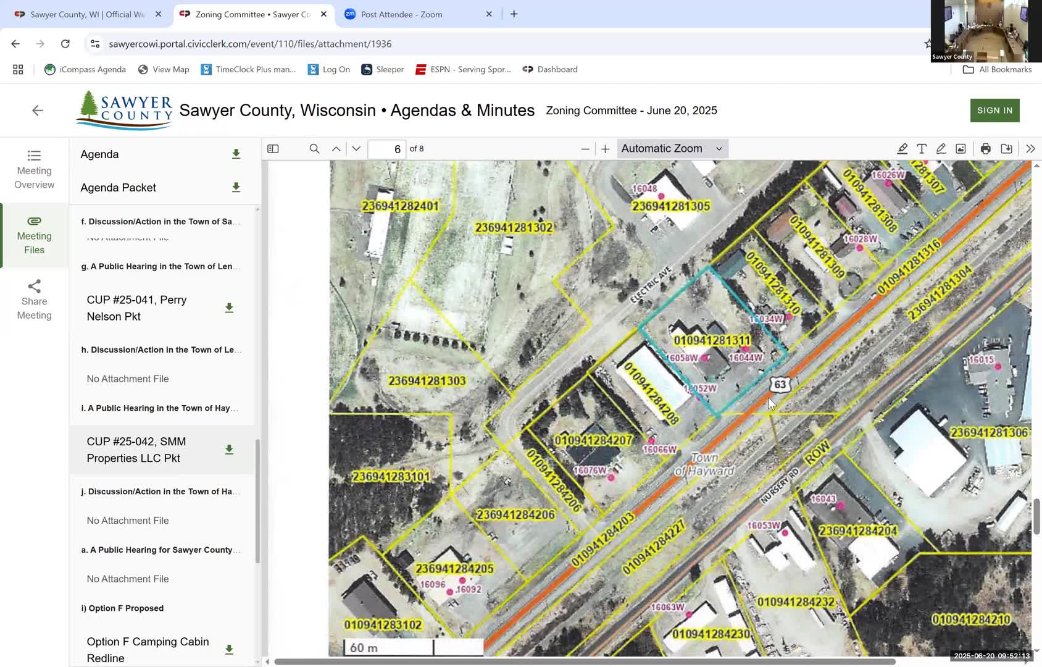The width and height of the screenshot is (1042, 667).
Task: Open Share Meeting option
Action: click(x=35, y=300)
